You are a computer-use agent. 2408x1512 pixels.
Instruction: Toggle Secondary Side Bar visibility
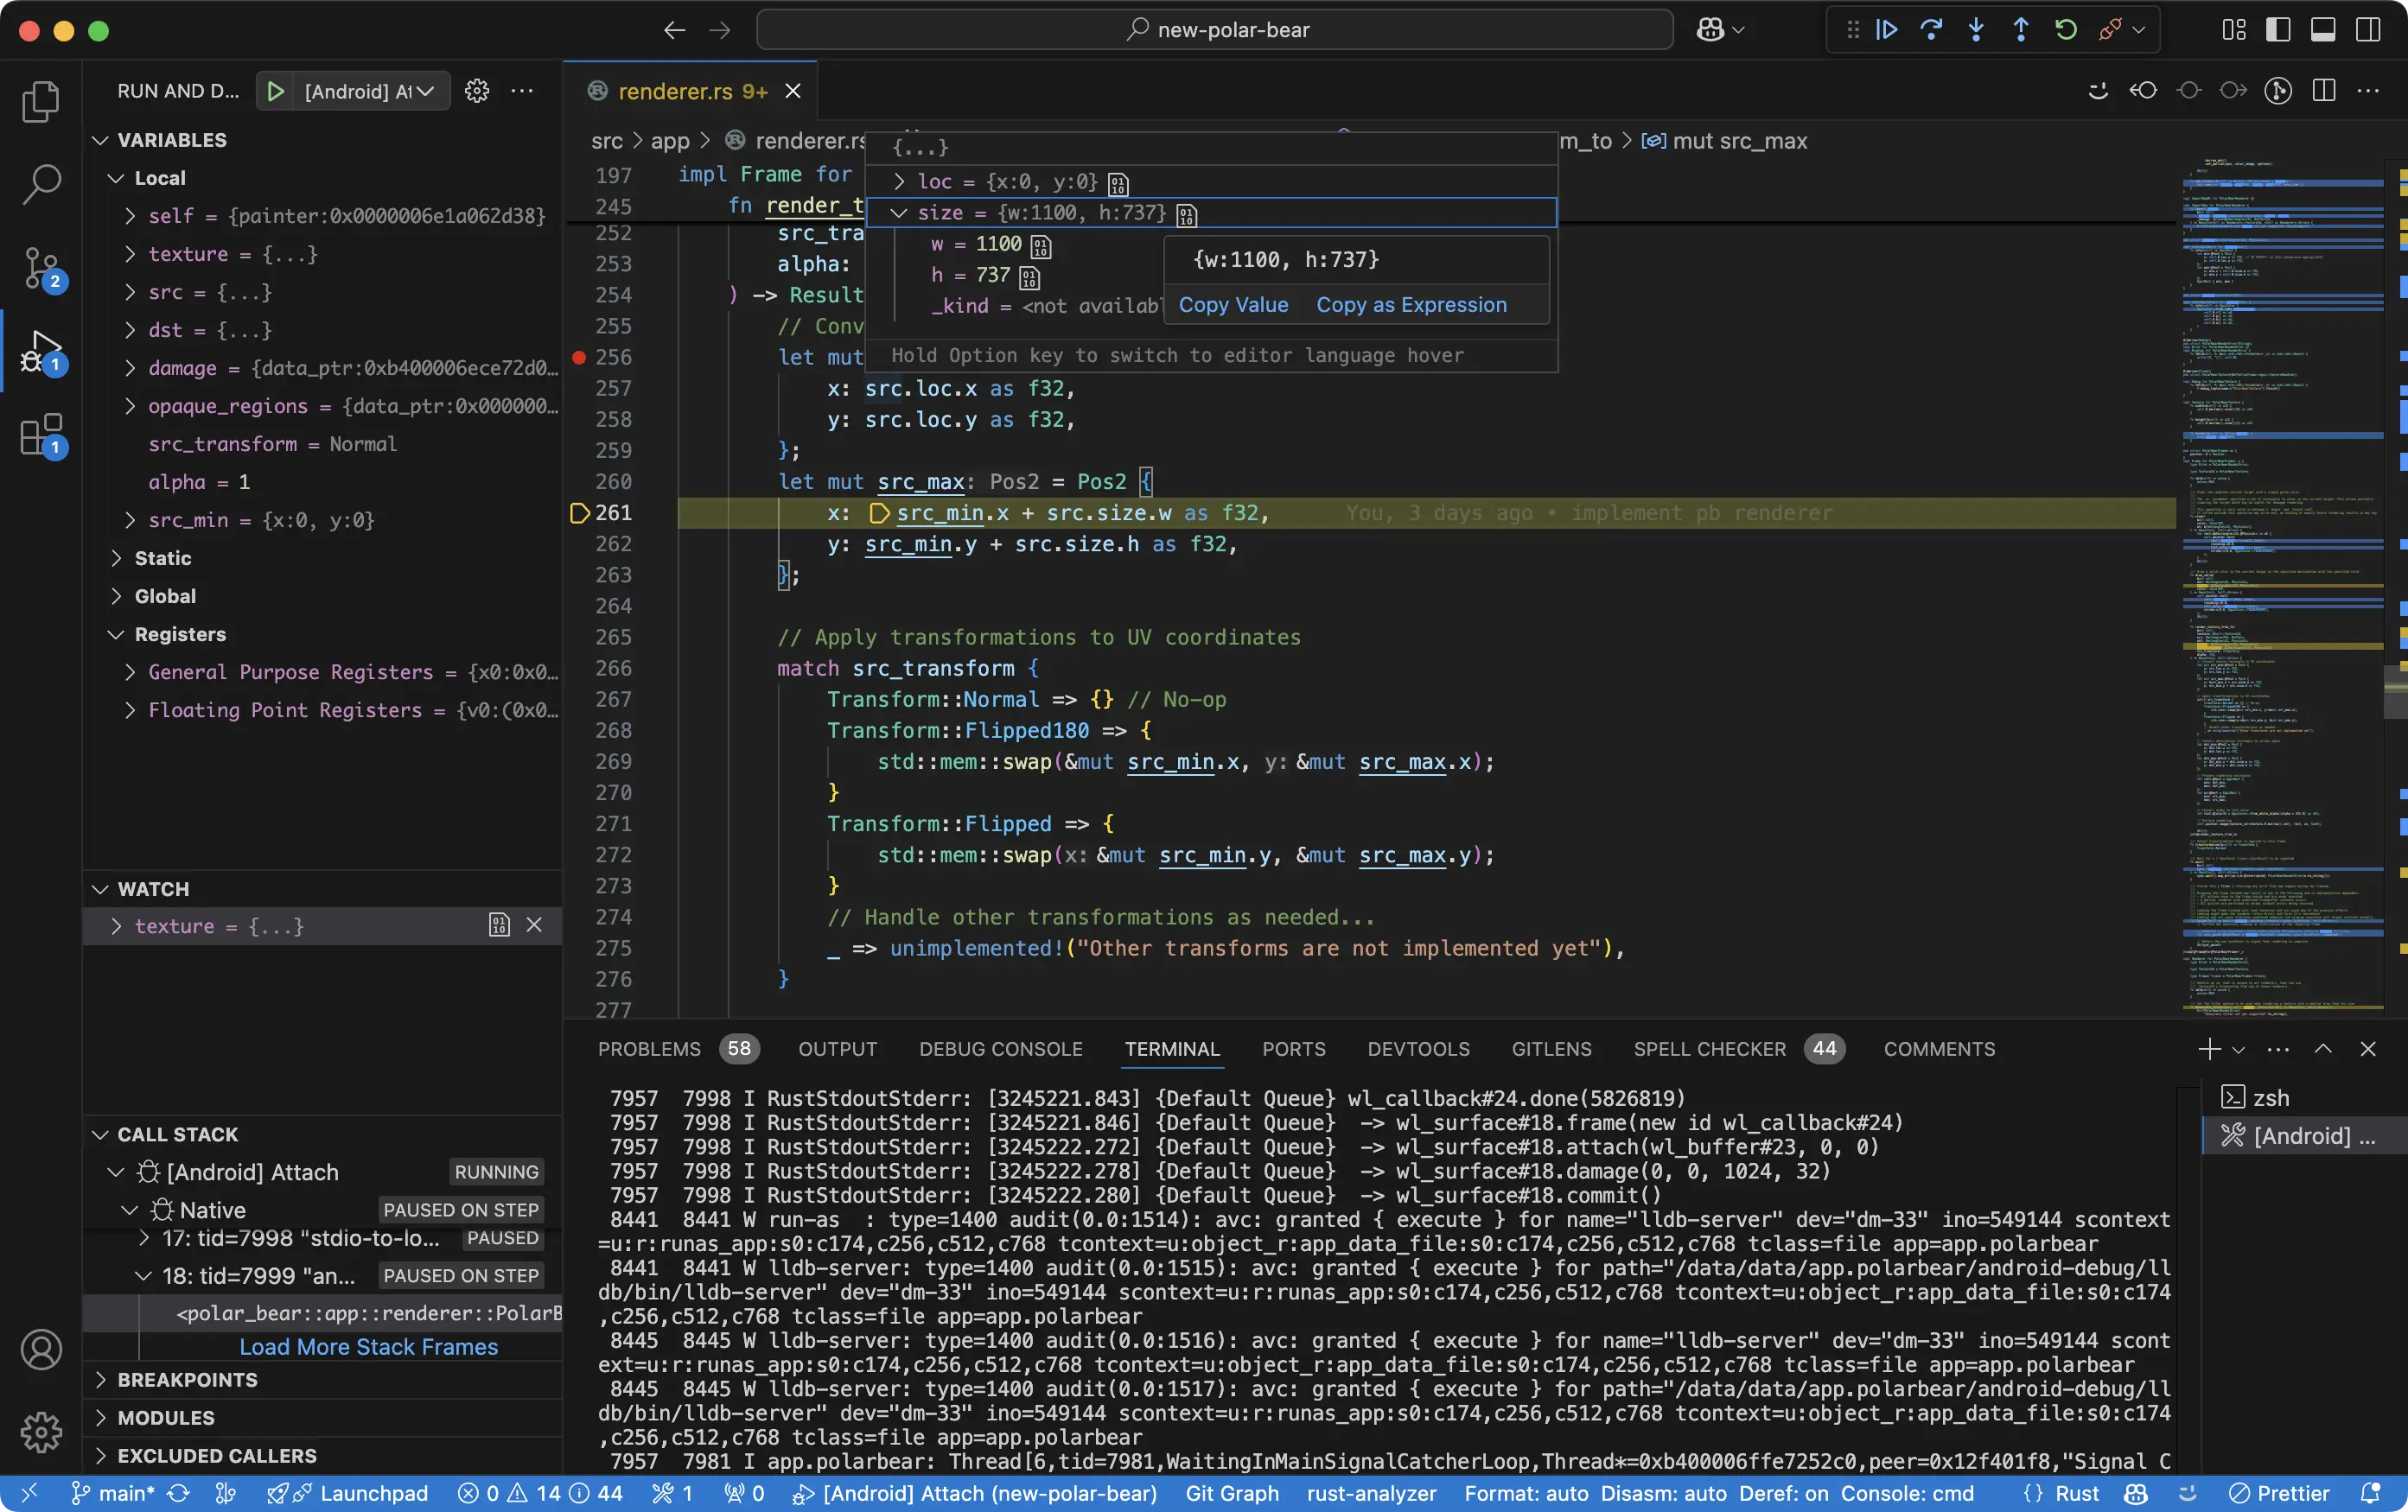click(x=2368, y=30)
